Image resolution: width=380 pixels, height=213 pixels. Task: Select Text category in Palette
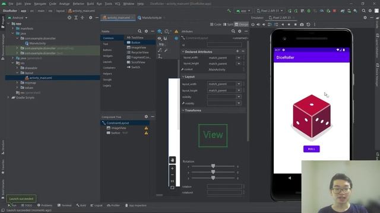tap(106, 44)
